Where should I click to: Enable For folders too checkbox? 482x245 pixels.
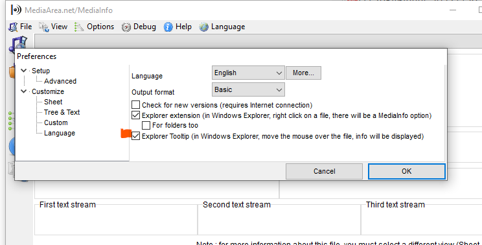pos(146,126)
